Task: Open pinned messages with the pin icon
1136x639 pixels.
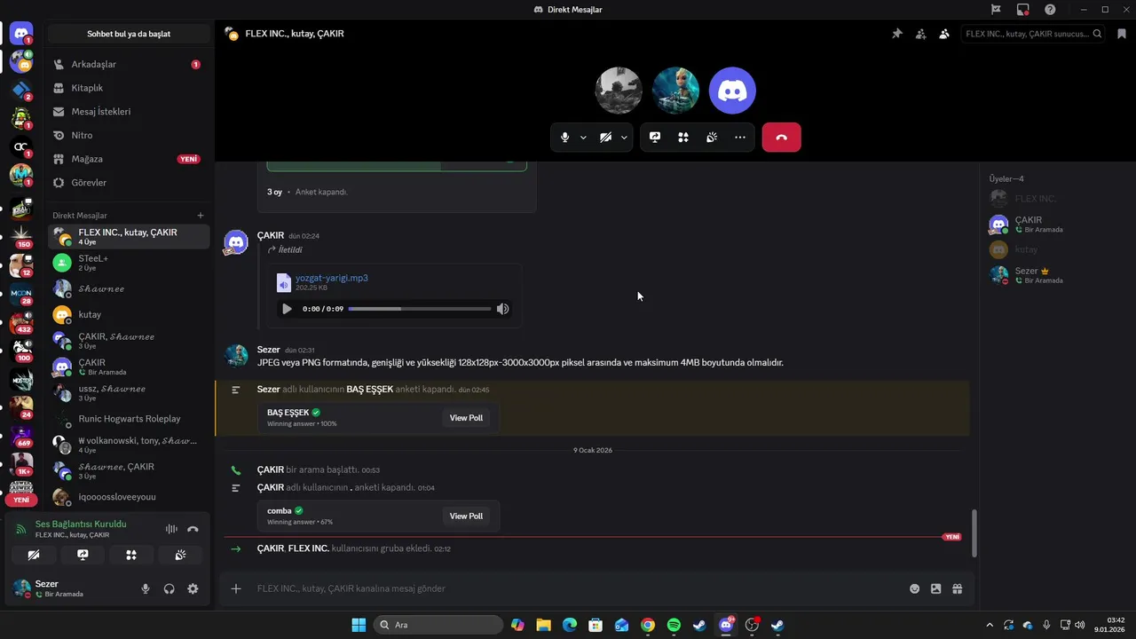Action: coord(896,34)
